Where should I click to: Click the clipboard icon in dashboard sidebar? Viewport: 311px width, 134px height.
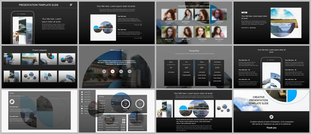[x=82, y=102]
